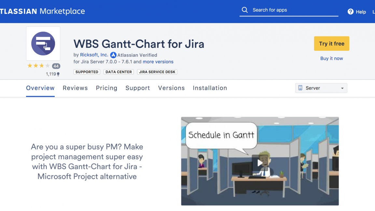View the Versions tab

point(172,88)
